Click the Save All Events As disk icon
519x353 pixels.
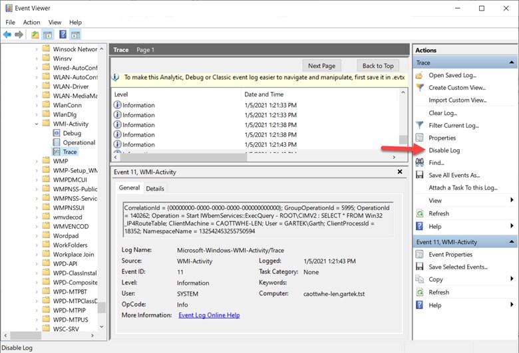click(x=419, y=175)
